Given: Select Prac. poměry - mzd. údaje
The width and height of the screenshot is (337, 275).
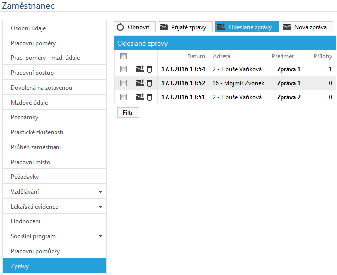Looking at the screenshot, I should (x=55, y=57).
